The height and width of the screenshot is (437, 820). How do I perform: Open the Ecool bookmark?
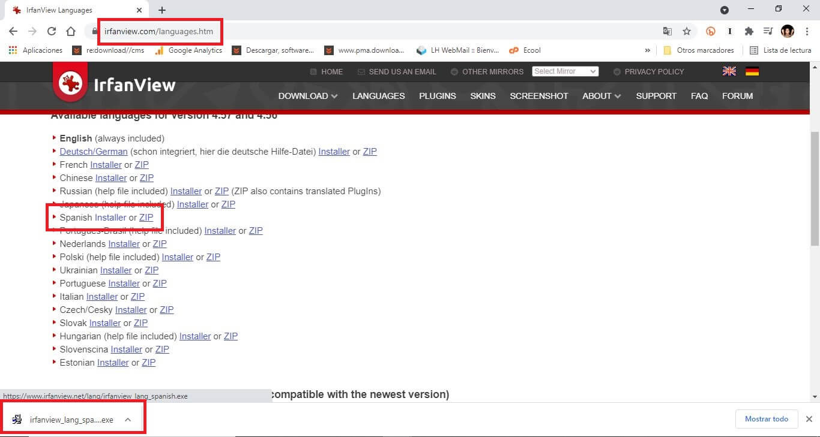click(525, 50)
